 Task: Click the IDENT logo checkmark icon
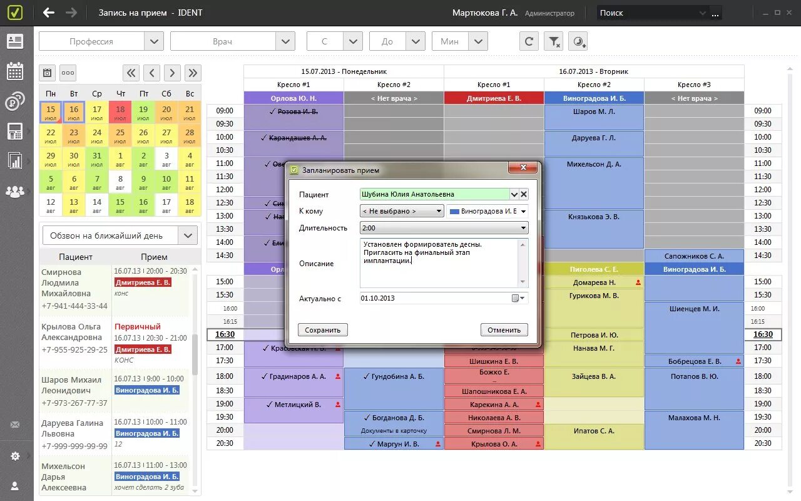click(x=15, y=13)
